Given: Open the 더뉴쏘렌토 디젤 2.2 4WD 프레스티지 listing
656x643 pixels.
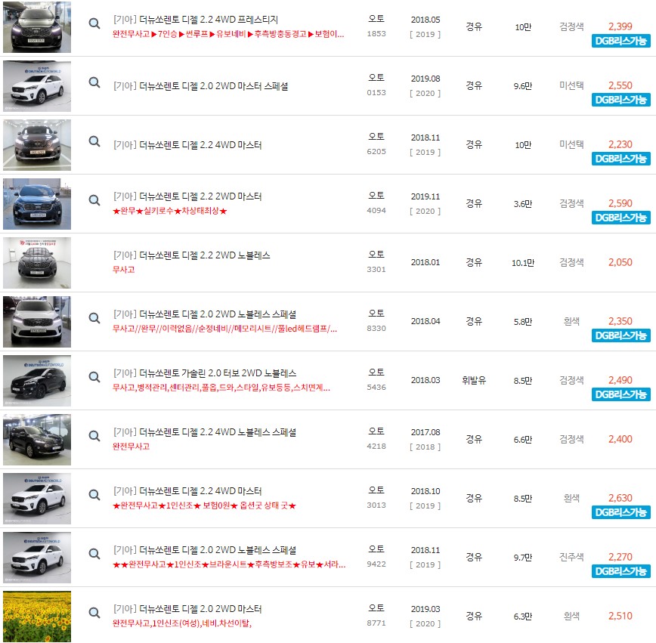Looking at the screenshot, I should [200, 18].
